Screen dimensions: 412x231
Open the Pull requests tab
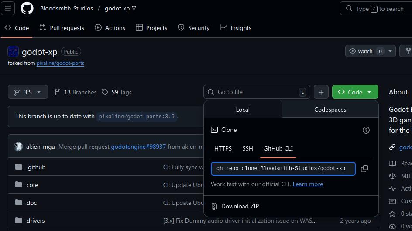pyautogui.click(x=62, y=28)
